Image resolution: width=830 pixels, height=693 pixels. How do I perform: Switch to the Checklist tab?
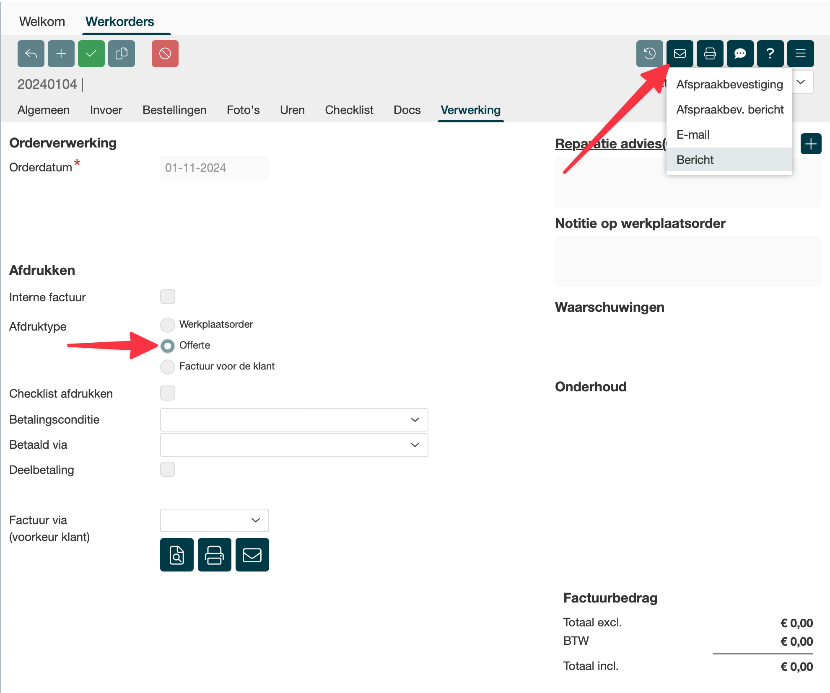tap(349, 110)
